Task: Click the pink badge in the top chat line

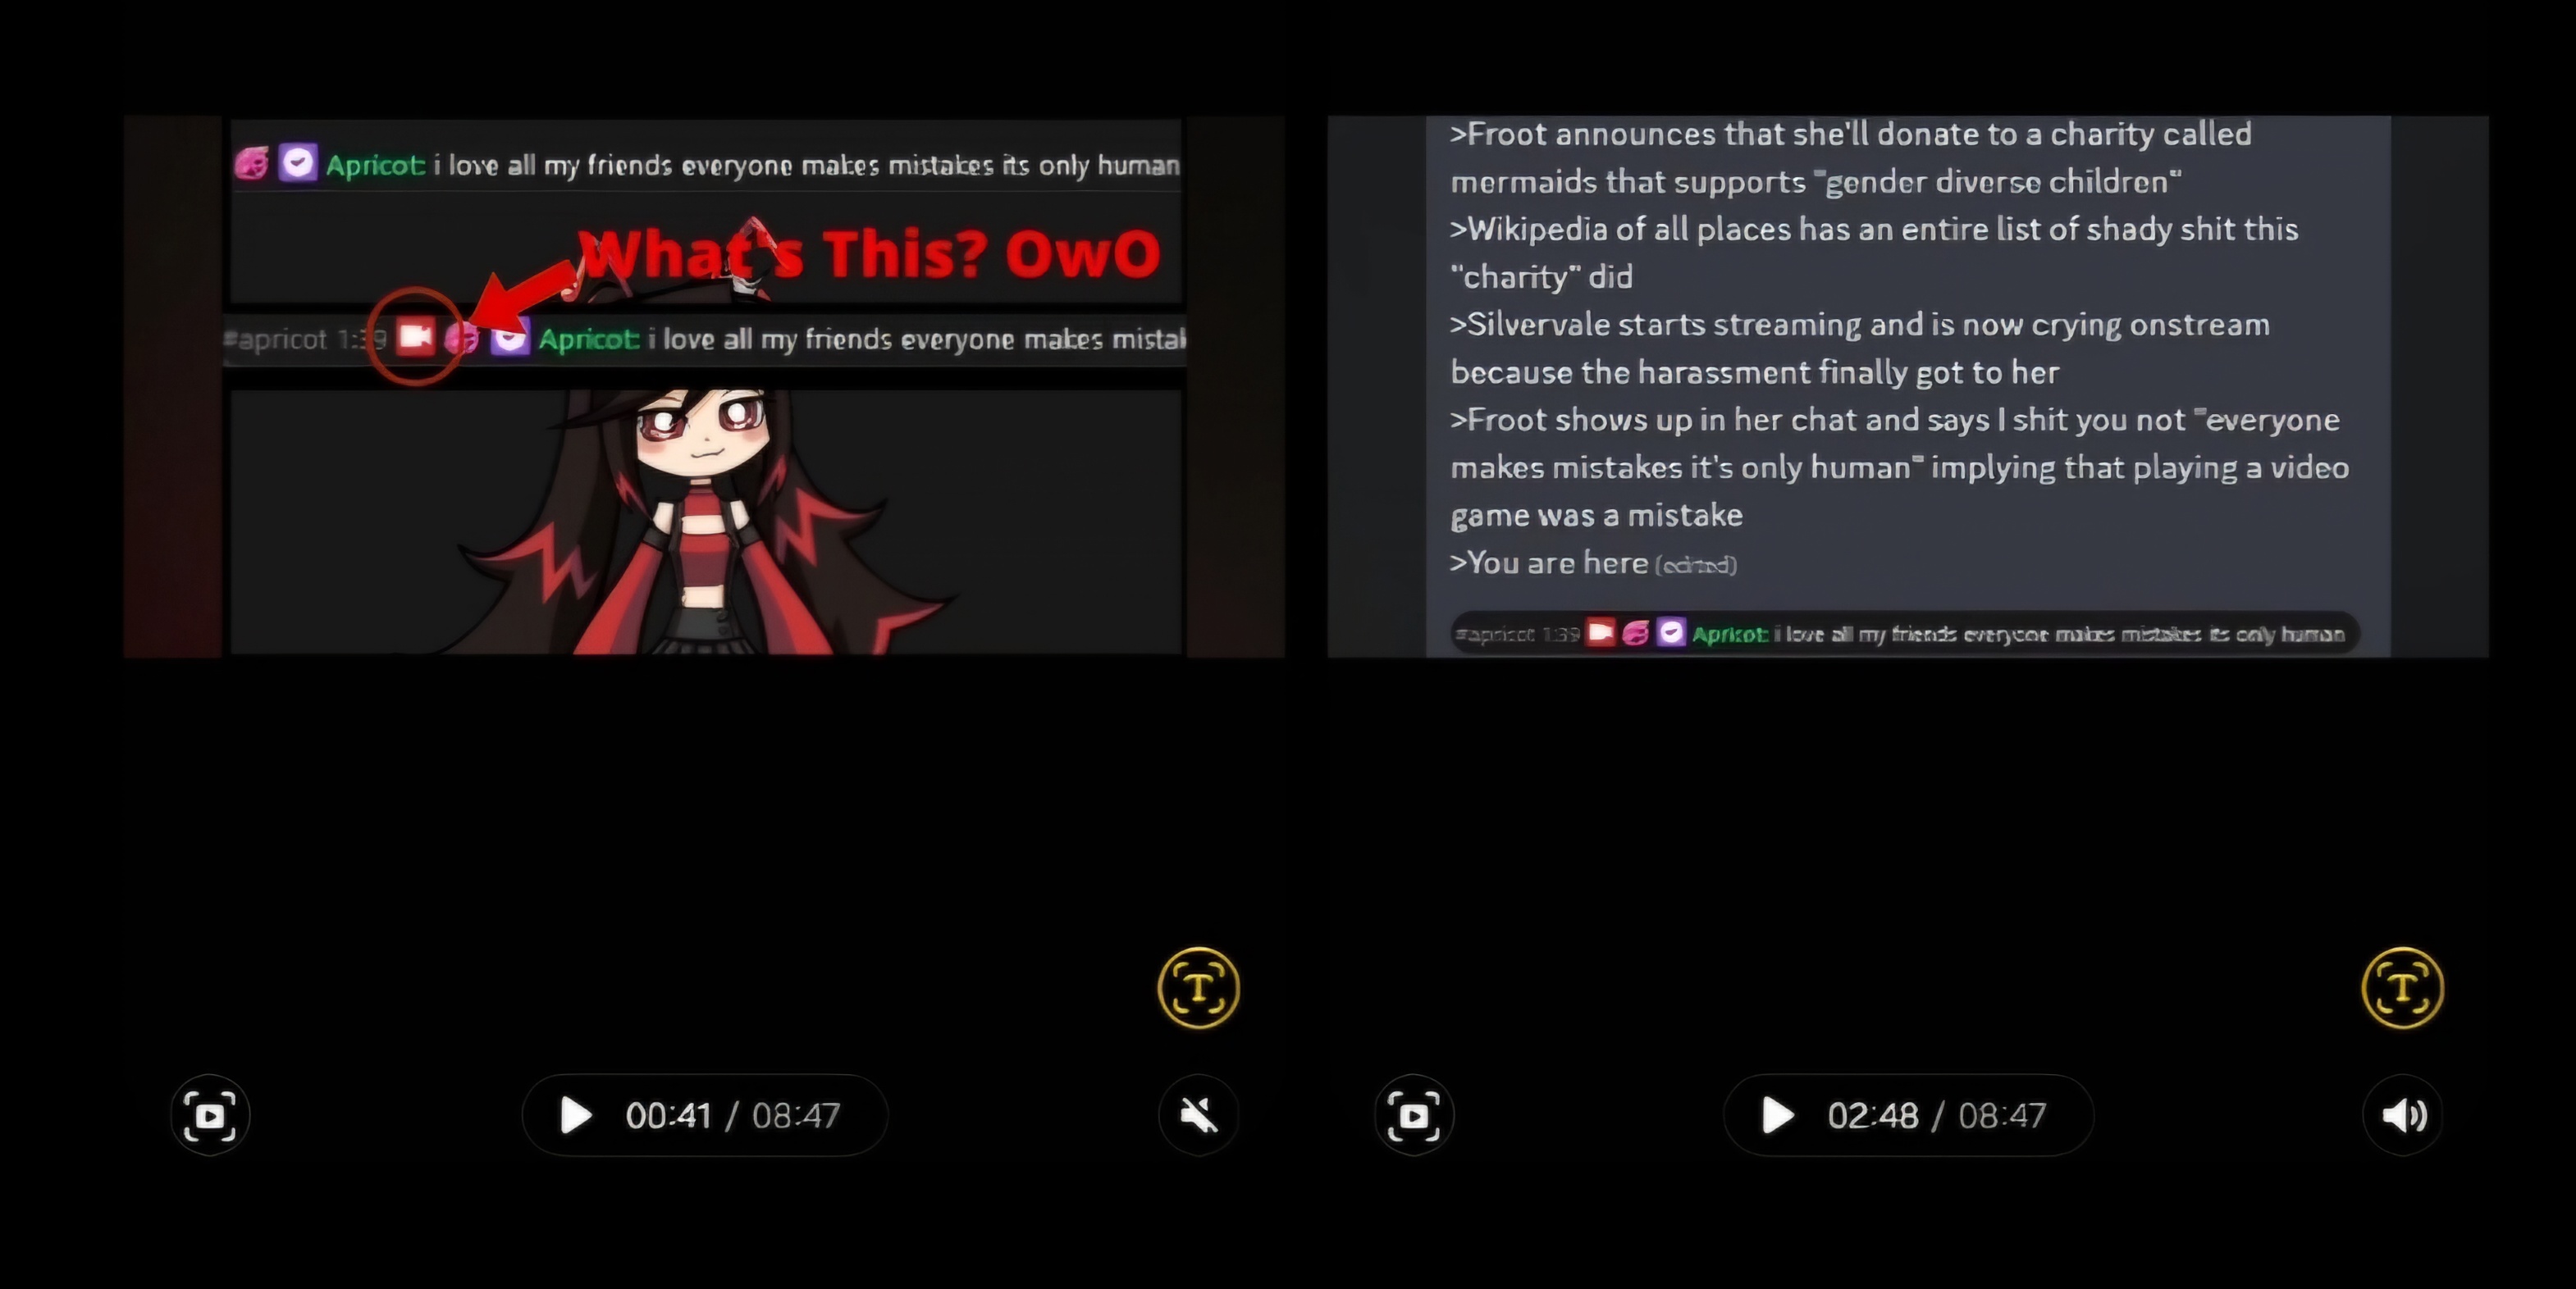Action: point(251,163)
